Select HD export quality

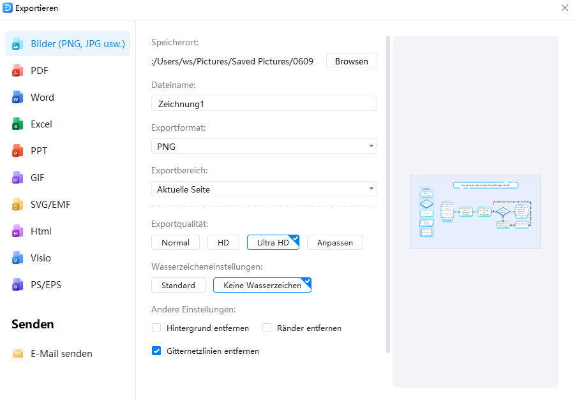pyautogui.click(x=223, y=243)
